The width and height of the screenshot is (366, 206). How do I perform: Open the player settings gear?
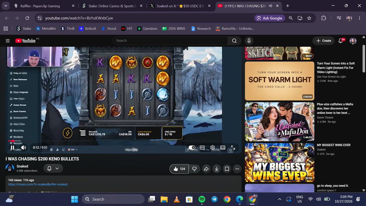[x=213, y=148]
